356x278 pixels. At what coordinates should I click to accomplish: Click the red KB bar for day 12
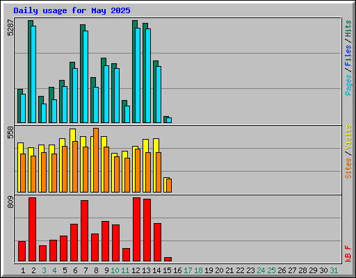[x=136, y=229]
